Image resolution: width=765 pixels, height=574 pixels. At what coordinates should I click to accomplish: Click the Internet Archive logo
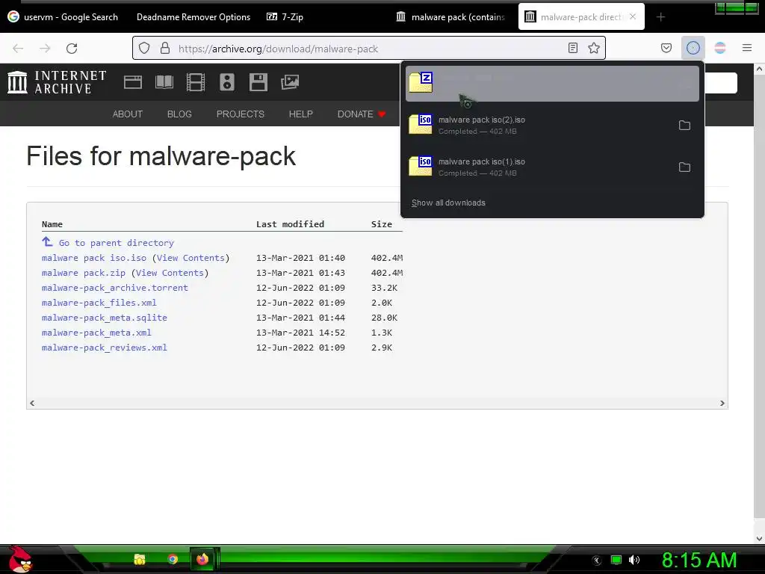click(x=57, y=82)
